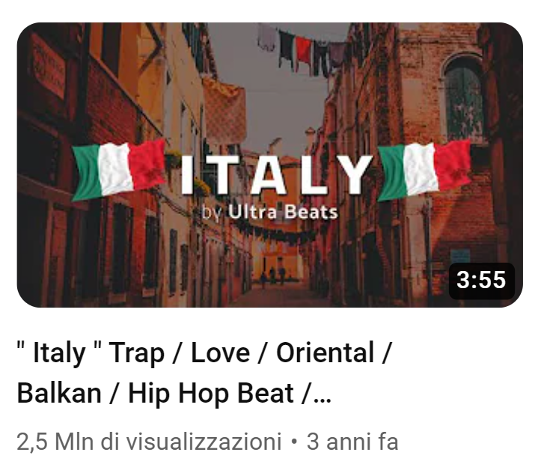Open the Italy video thumbnail
Image resolution: width=544 pixels, height=473 pixels.
pos(270,165)
